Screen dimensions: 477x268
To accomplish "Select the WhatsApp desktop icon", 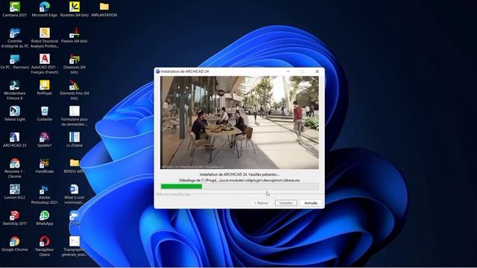I will (45, 218).
